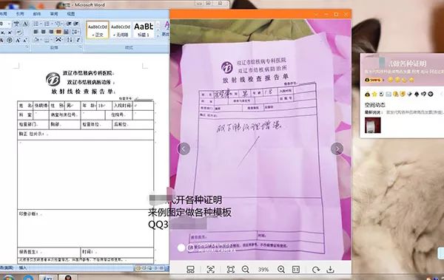Open the Qzone photo thumbnail in profile card
The image size is (444, 280).
tap(373, 125)
